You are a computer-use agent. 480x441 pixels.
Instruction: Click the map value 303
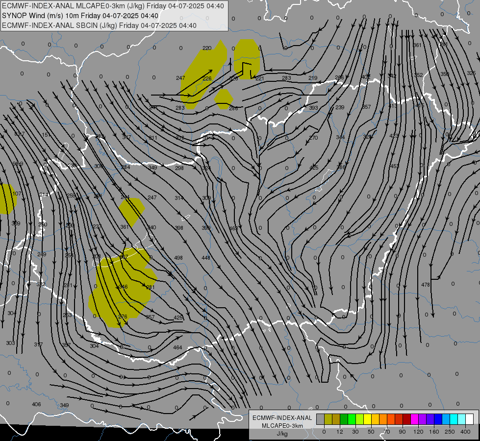tap(10, 343)
